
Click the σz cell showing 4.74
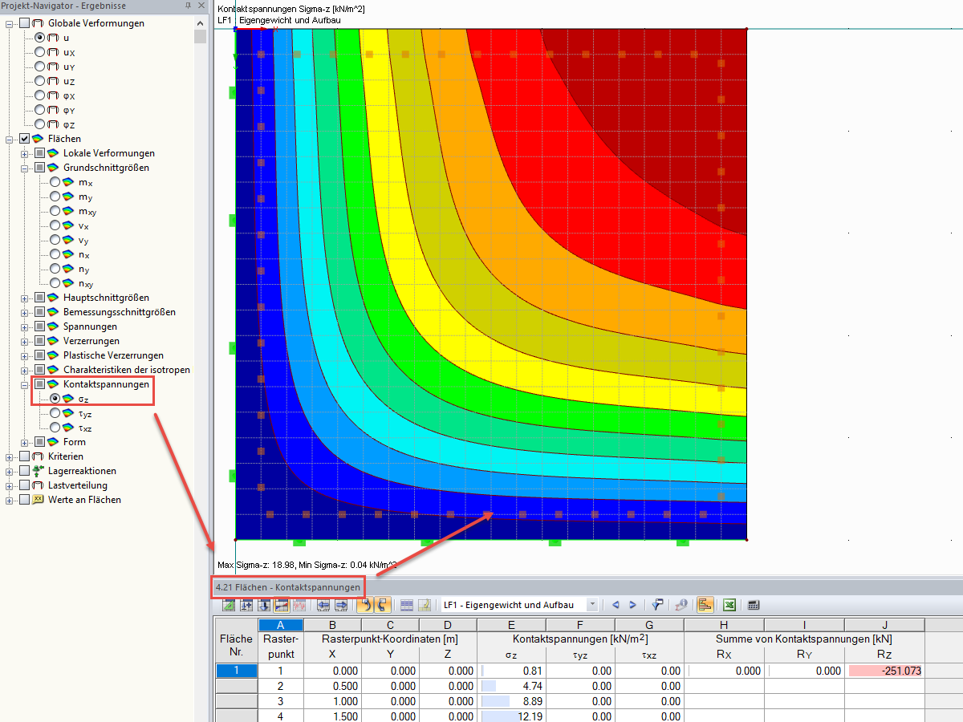coord(511,685)
